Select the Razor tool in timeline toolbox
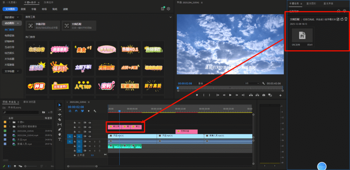Screen dimensions: 350x170 [60, 120]
